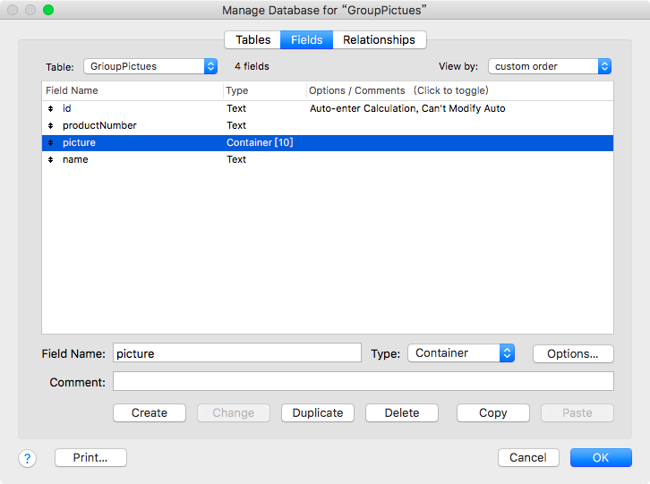
Task: Click the Copy button
Action: pos(493,413)
